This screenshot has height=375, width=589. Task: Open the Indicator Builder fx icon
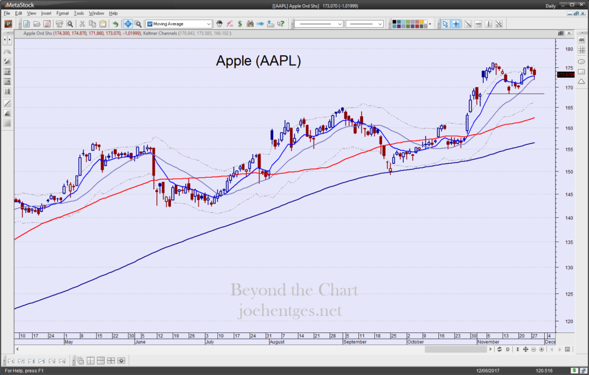coord(230,24)
